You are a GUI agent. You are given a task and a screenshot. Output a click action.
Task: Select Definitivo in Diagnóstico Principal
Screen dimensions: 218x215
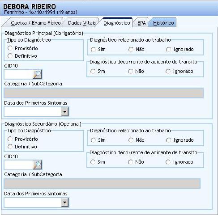click(10, 56)
